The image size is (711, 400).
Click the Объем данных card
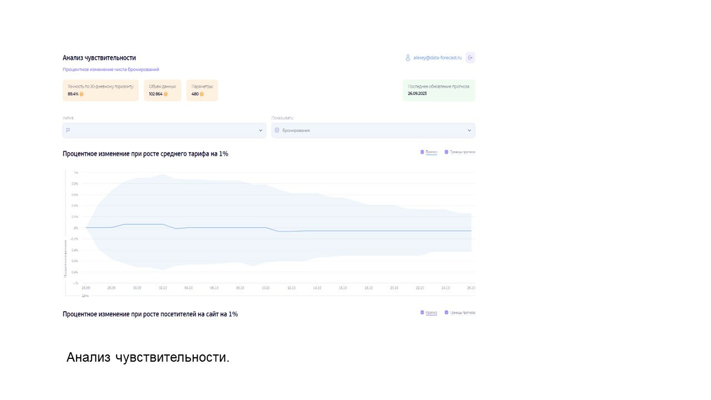click(x=163, y=91)
